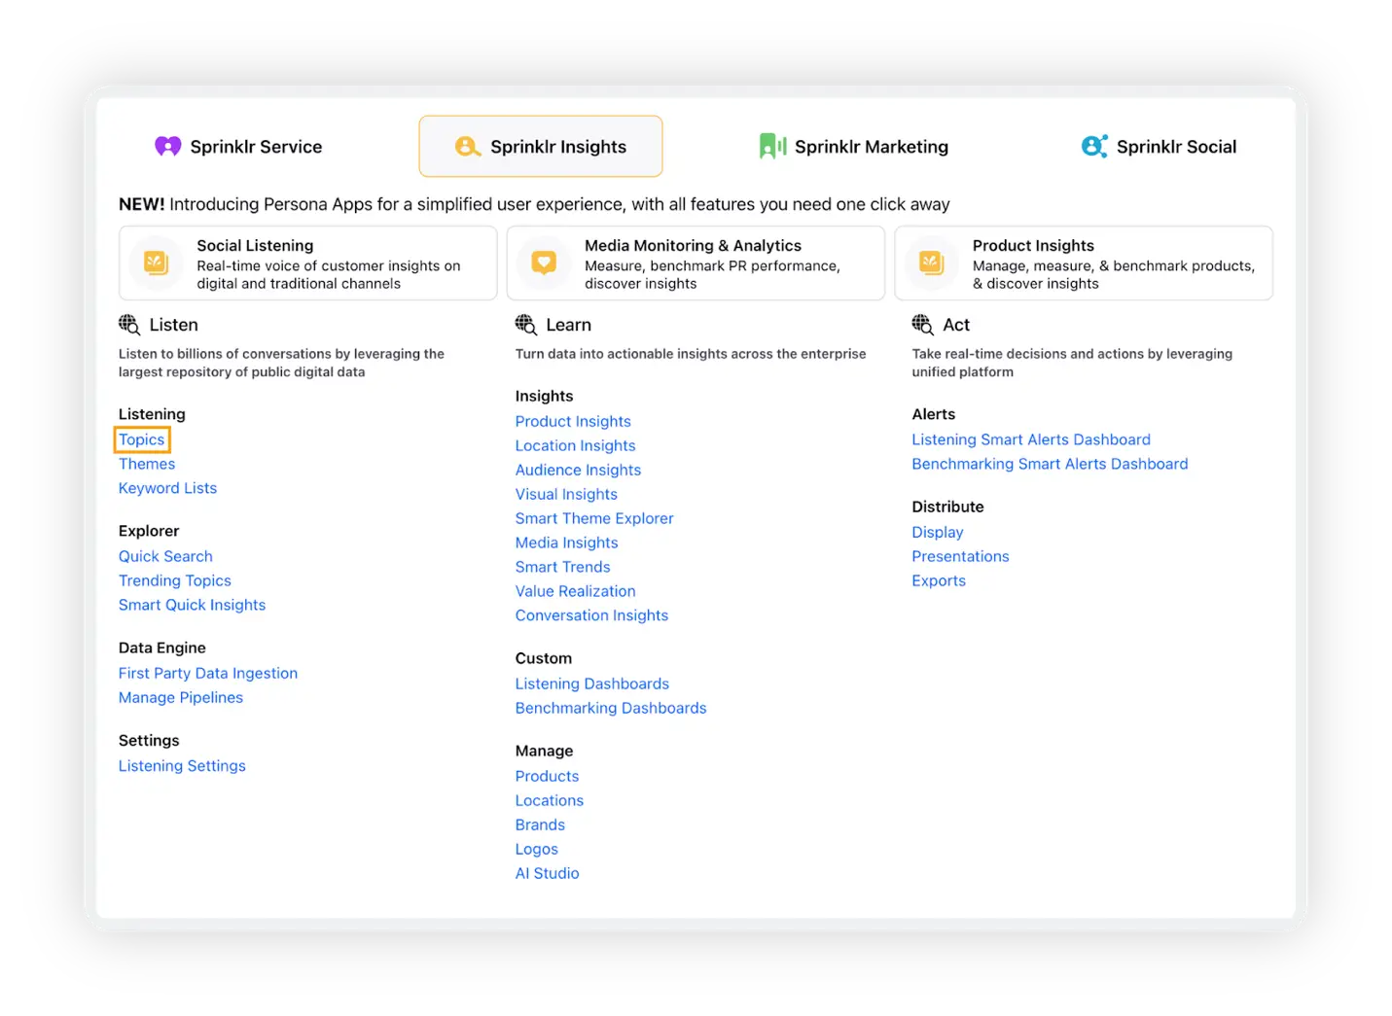Open Smart Quick Insights
Viewport: 1392px width, 1016px height.
(x=192, y=605)
